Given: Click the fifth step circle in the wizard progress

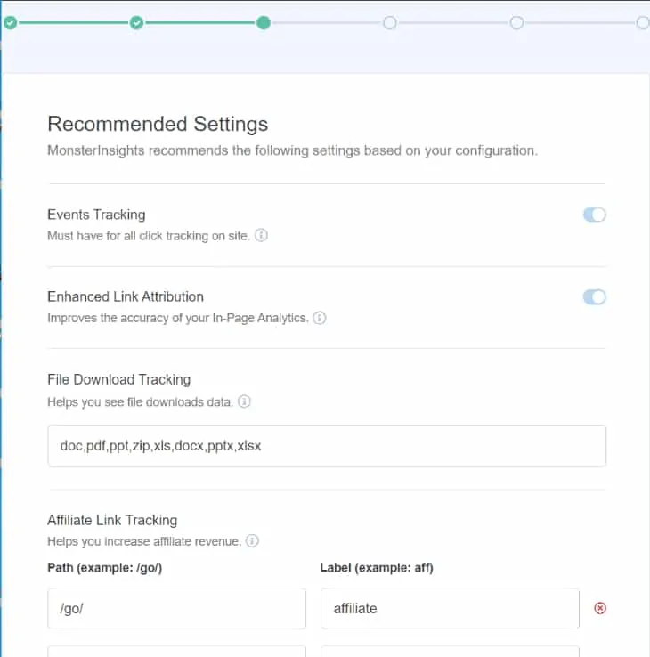Looking at the screenshot, I should point(516,23).
